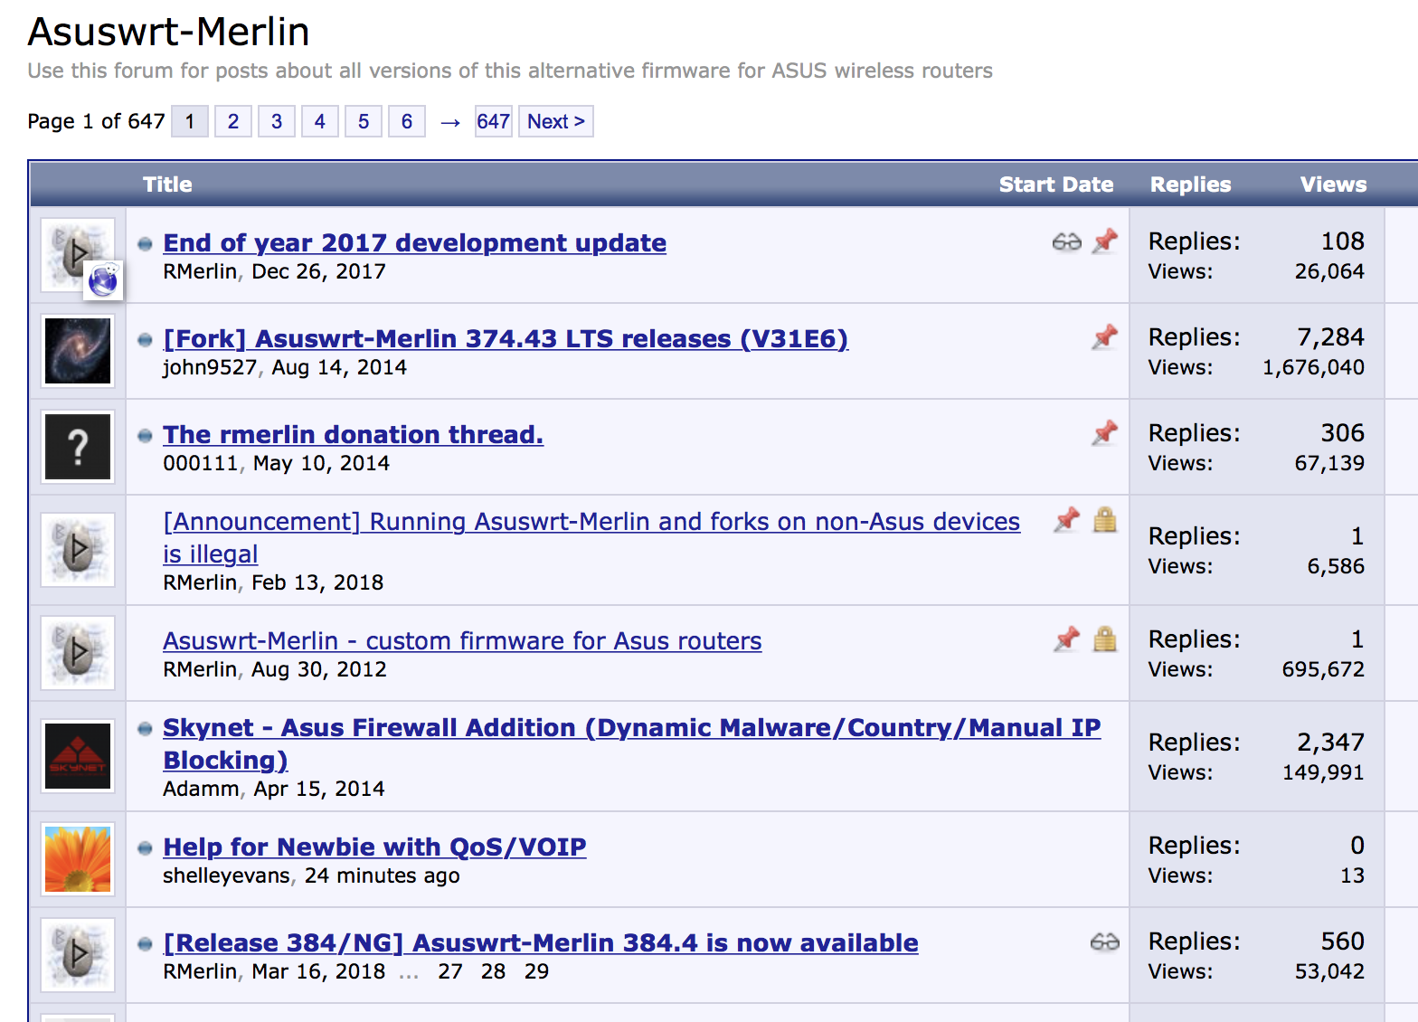Open Fork Asuswrt-Merlin 374.43 LTS releases thread
This screenshot has width=1418, height=1022.
tap(506, 338)
